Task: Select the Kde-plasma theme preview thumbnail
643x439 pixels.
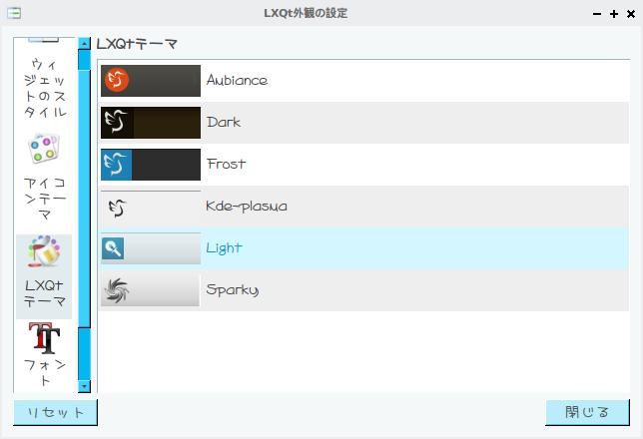Action: [151, 207]
